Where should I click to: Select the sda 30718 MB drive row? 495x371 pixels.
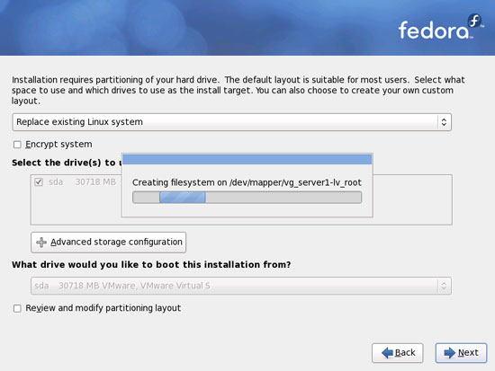click(x=76, y=181)
